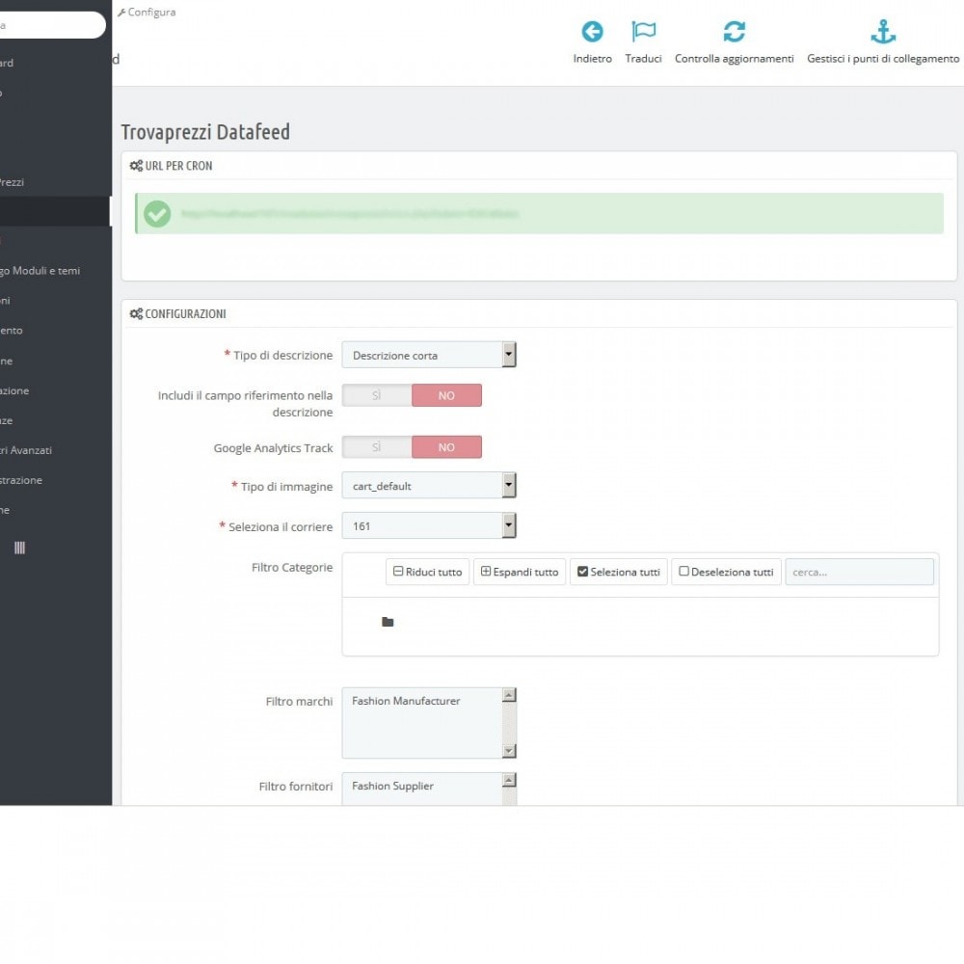This screenshot has height=964, width=964.
Task: Open the sidebar item ending in 'Prezzi'
Action: point(13,182)
